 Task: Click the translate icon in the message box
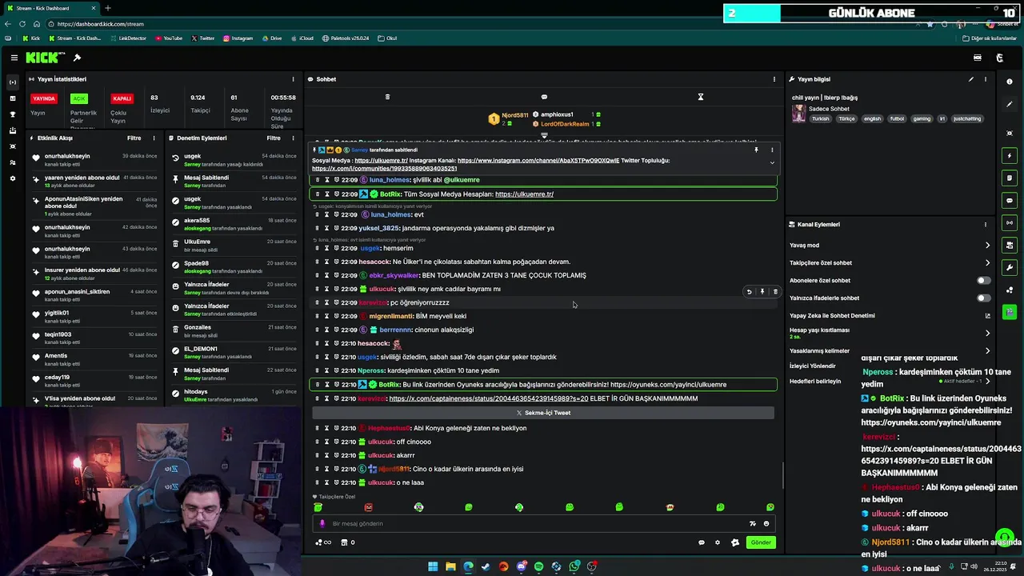(752, 524)
